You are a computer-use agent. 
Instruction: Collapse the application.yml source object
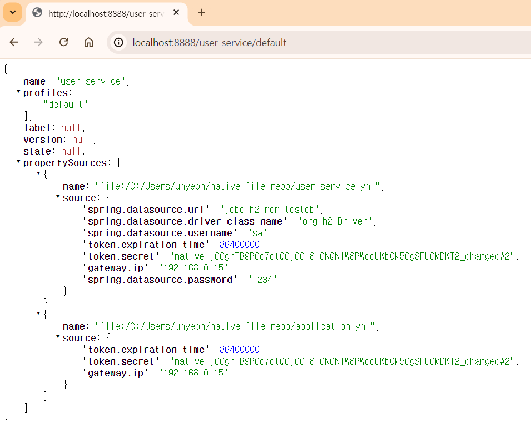click(x=58, y=336)
